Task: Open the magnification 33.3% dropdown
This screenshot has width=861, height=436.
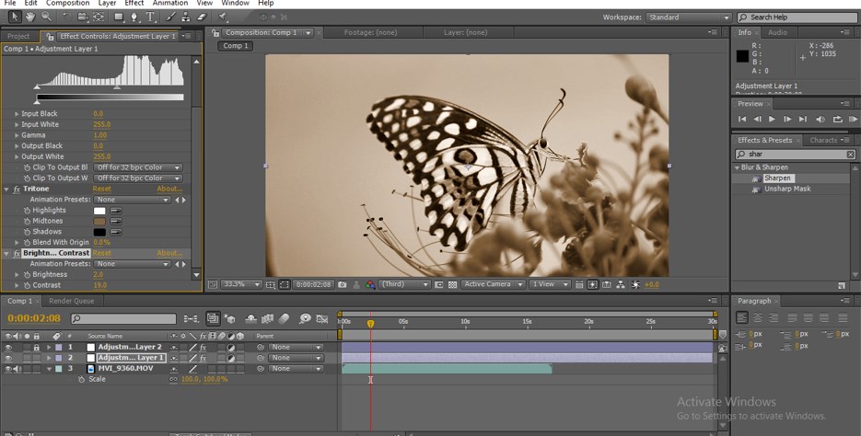Action: [241, 285]
